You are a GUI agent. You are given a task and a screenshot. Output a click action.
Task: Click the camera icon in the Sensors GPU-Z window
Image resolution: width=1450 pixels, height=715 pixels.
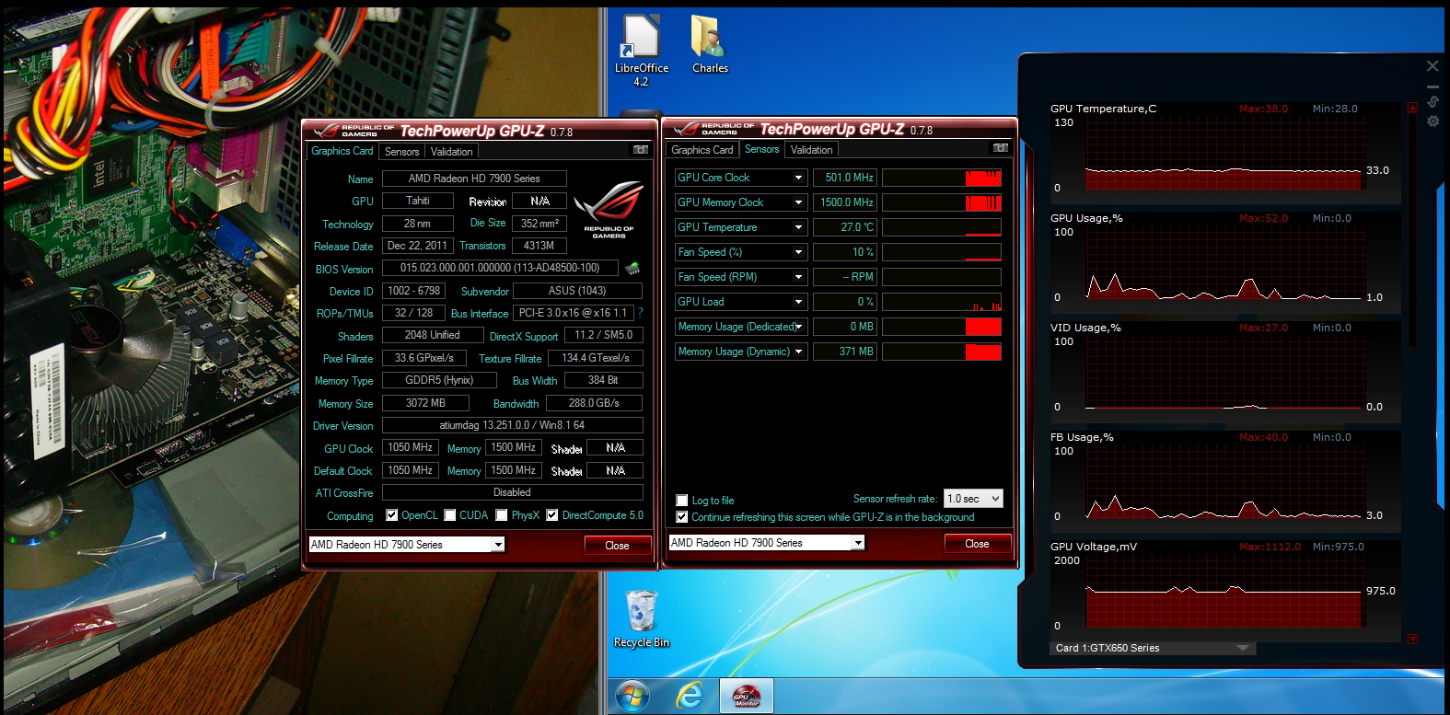pos(1001,148)
